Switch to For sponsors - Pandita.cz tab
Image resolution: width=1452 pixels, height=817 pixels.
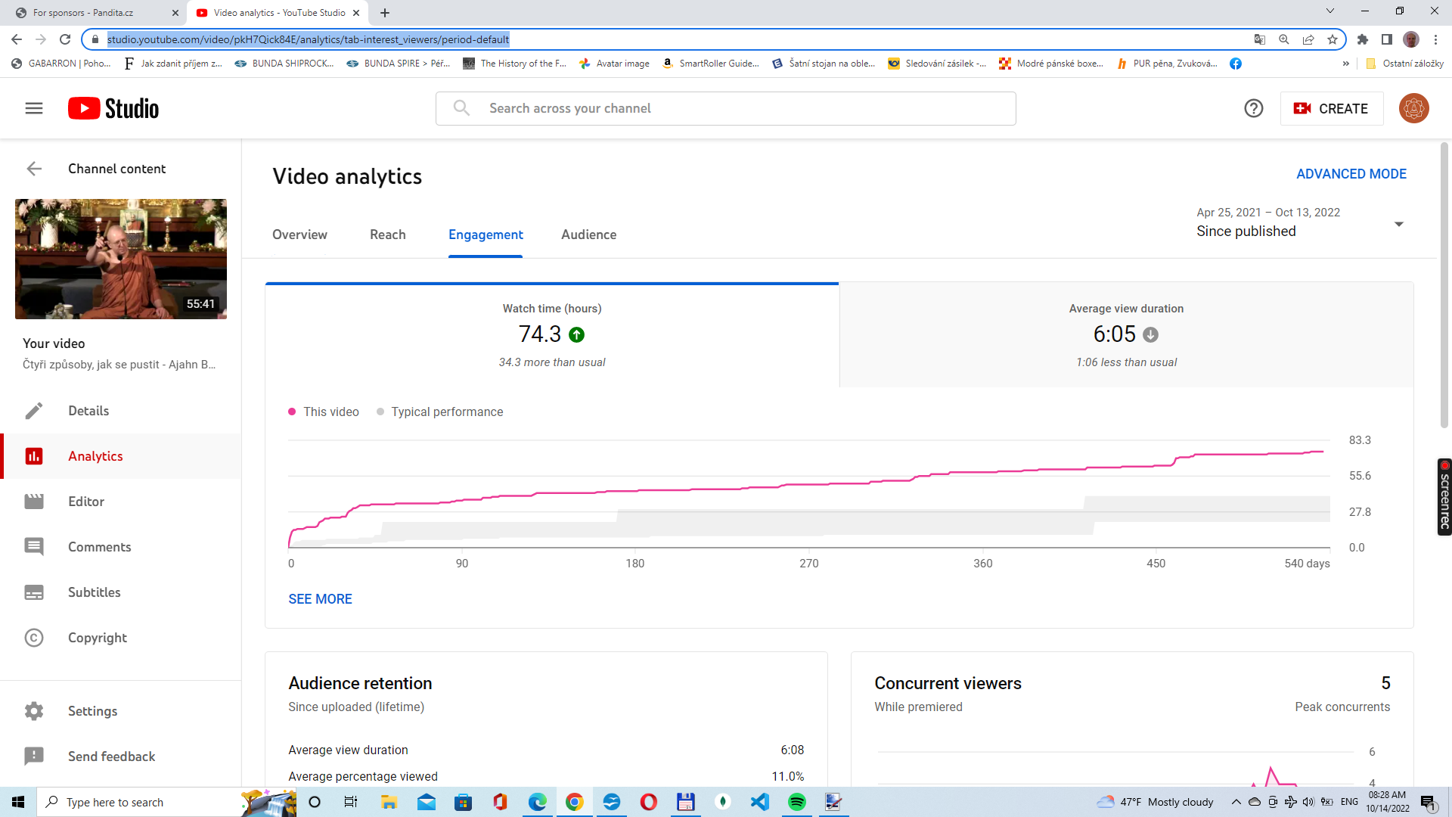95,13
